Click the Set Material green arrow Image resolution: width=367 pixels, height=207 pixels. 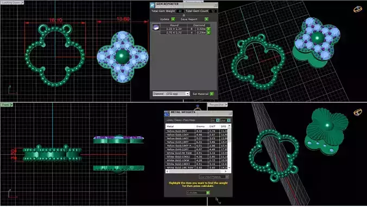point(212,94)
